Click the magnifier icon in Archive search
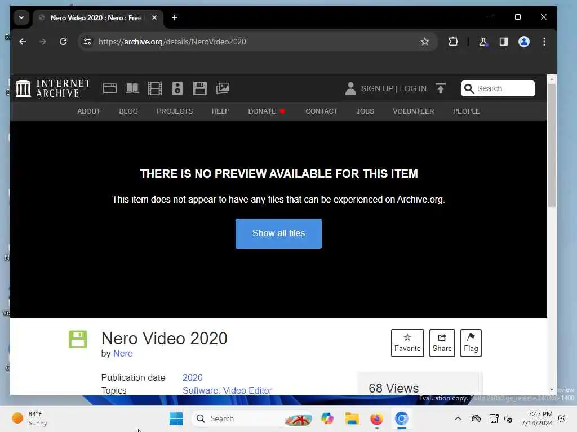The image size is (577, 432). tap(469, 88)
